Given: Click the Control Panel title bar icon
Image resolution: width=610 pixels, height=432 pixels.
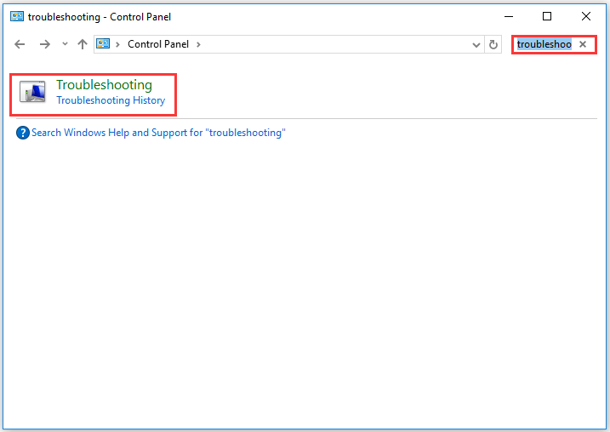Looking at the screenshot, I should [17, 16].
